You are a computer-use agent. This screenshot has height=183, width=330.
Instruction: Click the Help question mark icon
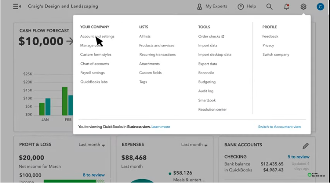(x=241, y=6)
